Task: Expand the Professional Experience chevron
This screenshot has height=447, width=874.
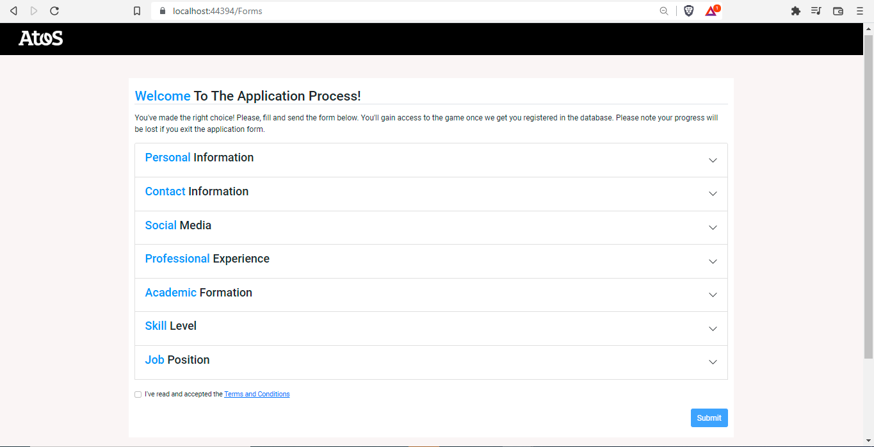Action: click(x=713, y=261)
